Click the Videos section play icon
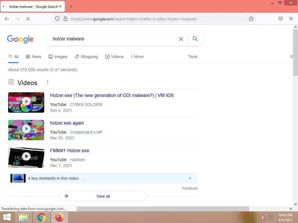This screenshot has height=223, width=298. tap(11, 82)
